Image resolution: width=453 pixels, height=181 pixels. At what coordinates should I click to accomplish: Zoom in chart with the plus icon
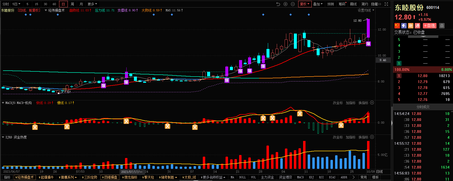click(285, 4)
